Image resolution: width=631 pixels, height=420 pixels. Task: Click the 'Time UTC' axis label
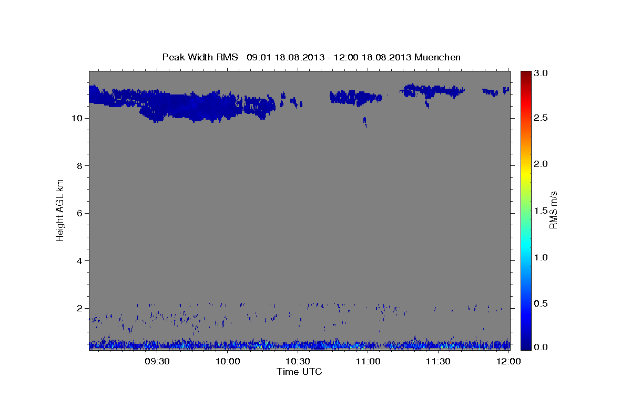pos(299,372)
